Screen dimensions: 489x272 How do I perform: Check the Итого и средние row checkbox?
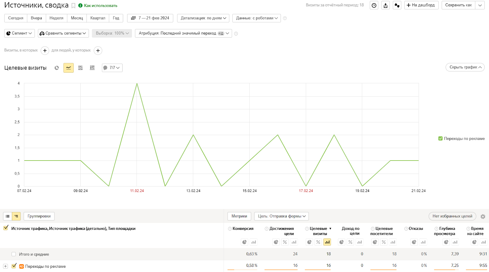13,254
